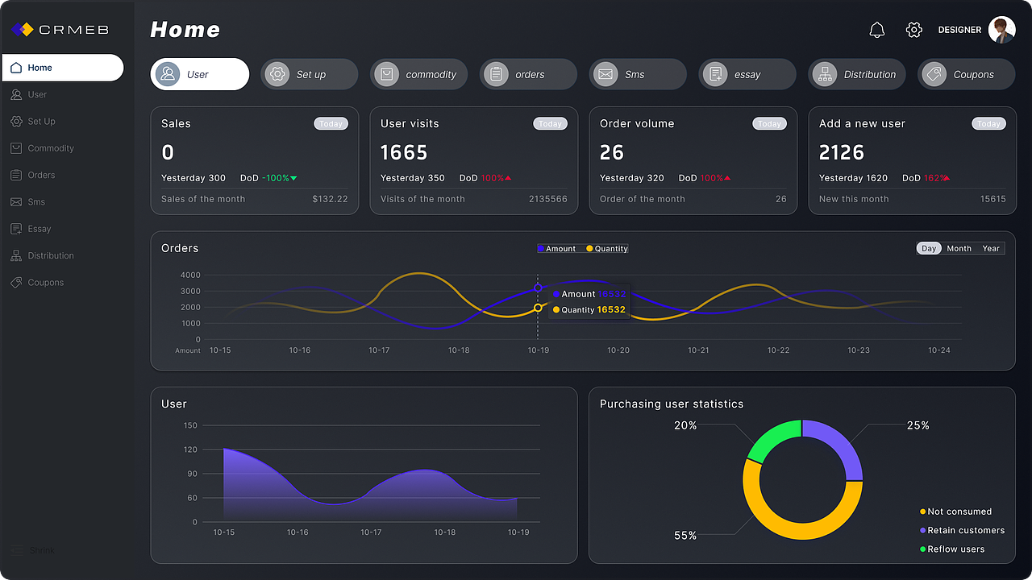1032x580 pixels.
Task: Switch Orders chart to Month
Action: point(959,248)
